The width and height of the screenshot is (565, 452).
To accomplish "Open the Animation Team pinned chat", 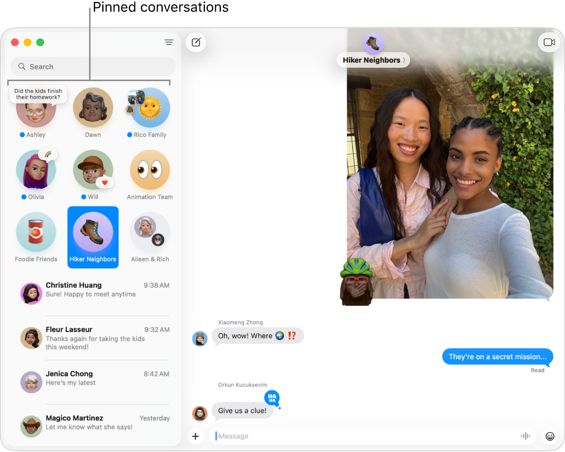I will point(150,170).
